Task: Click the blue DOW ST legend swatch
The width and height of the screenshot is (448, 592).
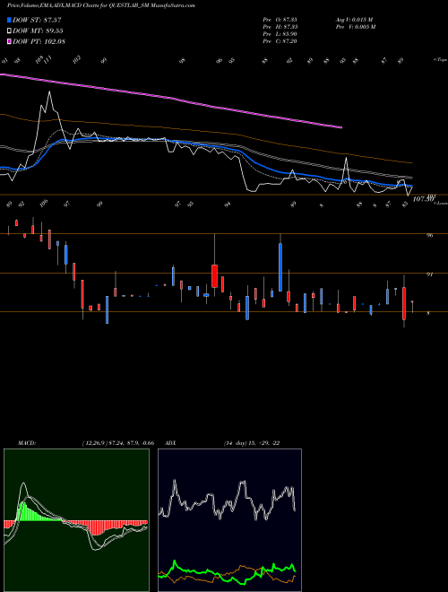Action: point(10,20)
